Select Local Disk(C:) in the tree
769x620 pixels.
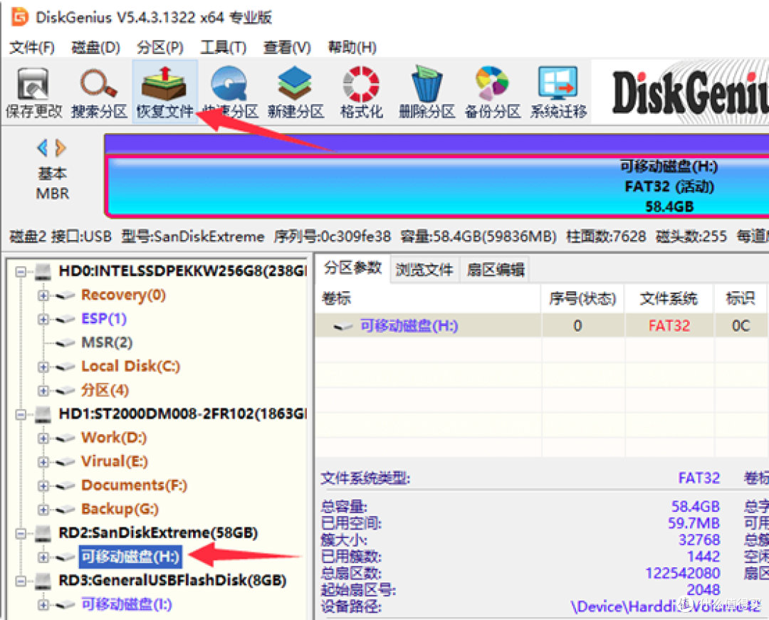click(x=130, y=367)
